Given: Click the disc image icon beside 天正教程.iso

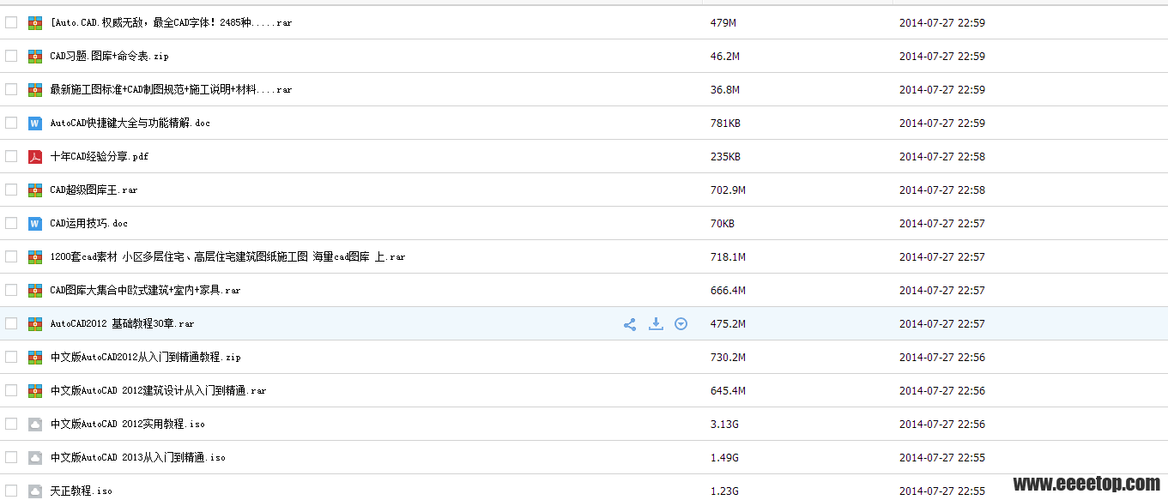Looking at the screenshot, I should (x=35, y=491).
